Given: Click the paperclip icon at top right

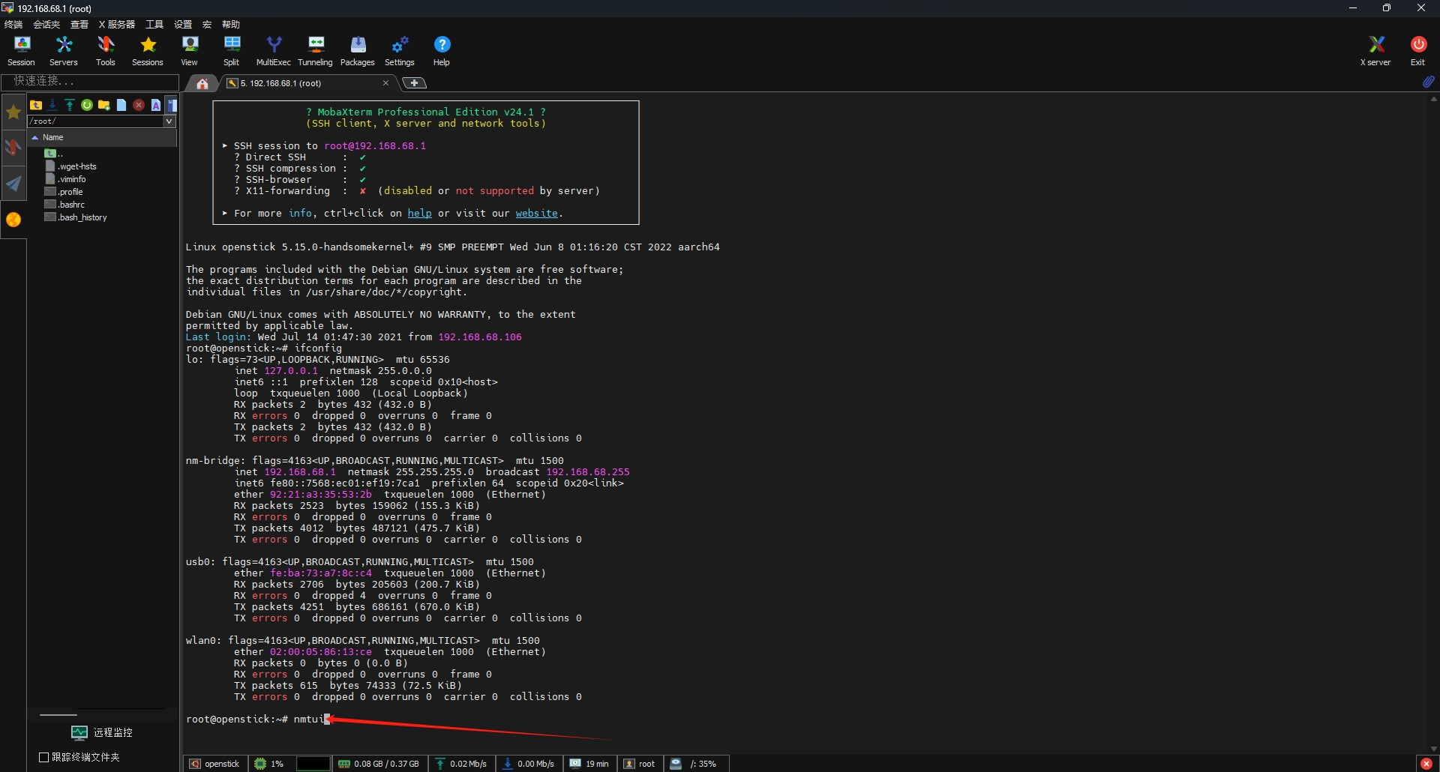Looking at the screenshot, I should (1428, 82).
